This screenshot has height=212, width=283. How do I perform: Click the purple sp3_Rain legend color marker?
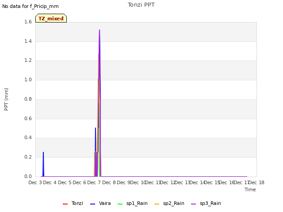194,204
